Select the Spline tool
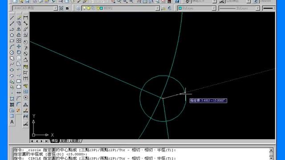 12,64
